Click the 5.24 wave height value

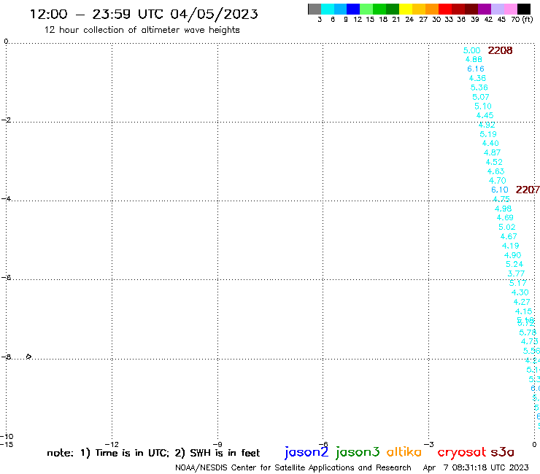[514, 264]
